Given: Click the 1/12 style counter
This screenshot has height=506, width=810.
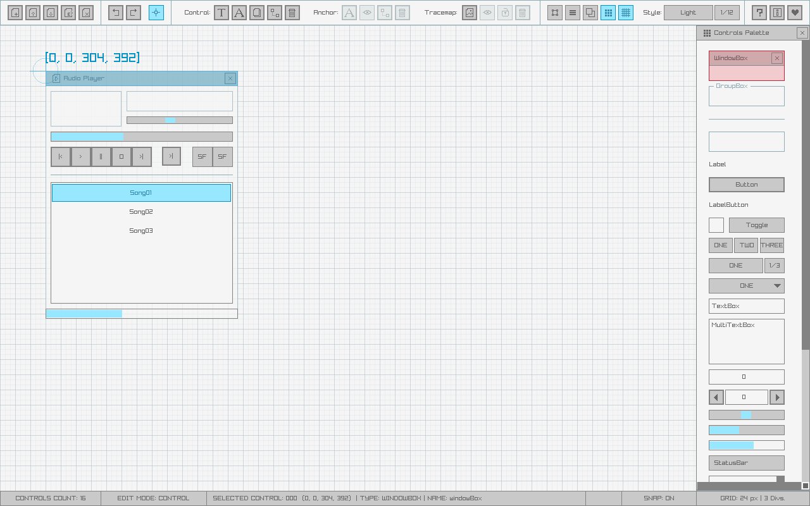Looking at the screenshot, I should pos(727,12).
